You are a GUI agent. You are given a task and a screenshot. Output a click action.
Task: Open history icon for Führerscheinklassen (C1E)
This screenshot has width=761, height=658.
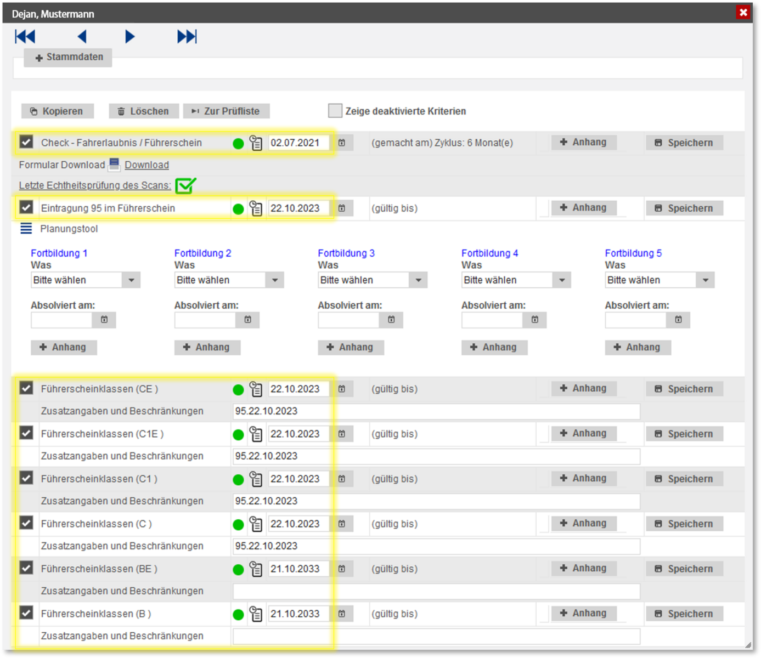tap(256, 434)
